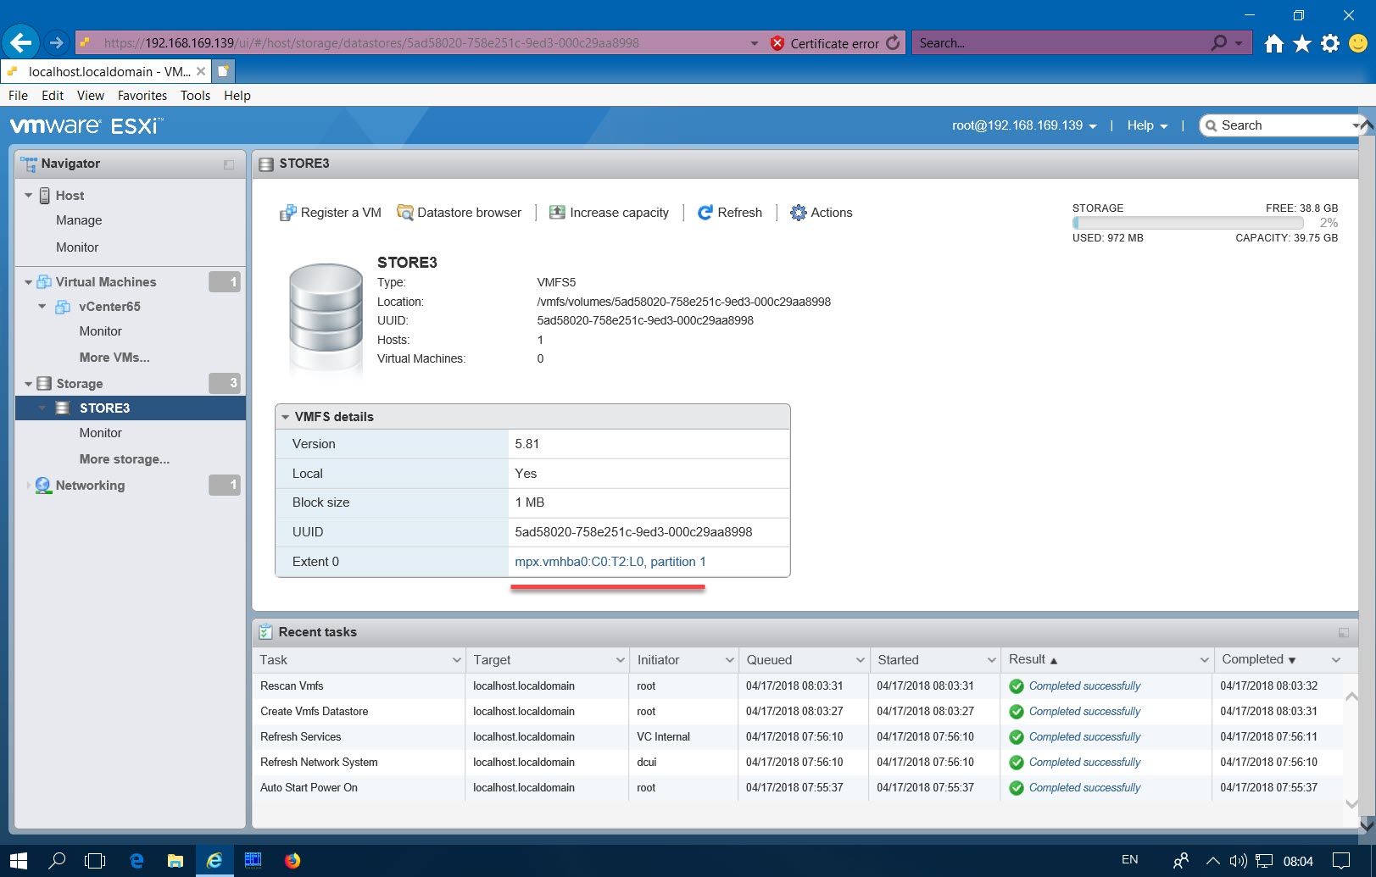Open the Result column filter dropdown
The width and height of the screenshot is (1376, 877).
pos(1203,659)
